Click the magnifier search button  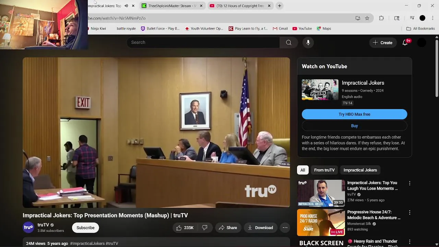[289, 43]
